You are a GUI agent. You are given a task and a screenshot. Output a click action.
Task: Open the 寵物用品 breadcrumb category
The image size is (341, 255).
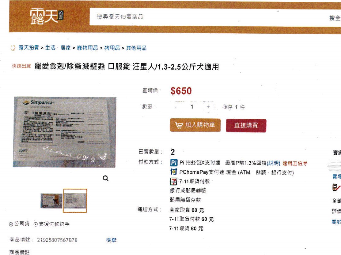pyautogui.click(x=87, y=48)
